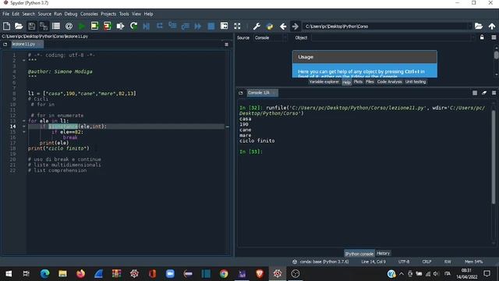Run selection or current line
The image size is (499, 281).
tap(120, 26)
